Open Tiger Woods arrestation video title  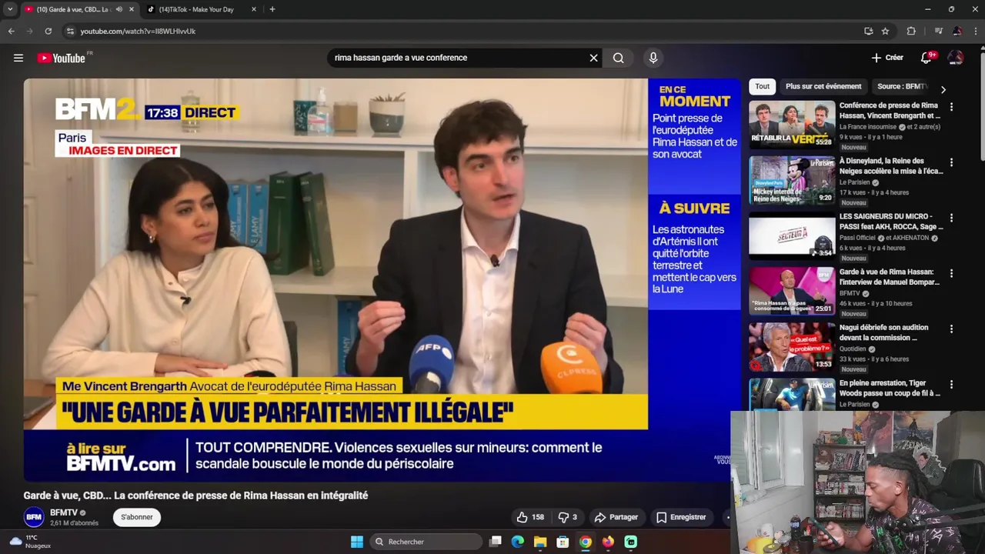890,388
